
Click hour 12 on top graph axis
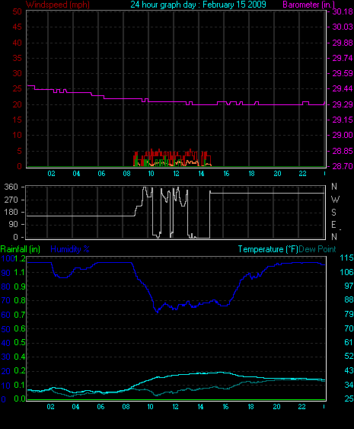(x=176, y=174)
